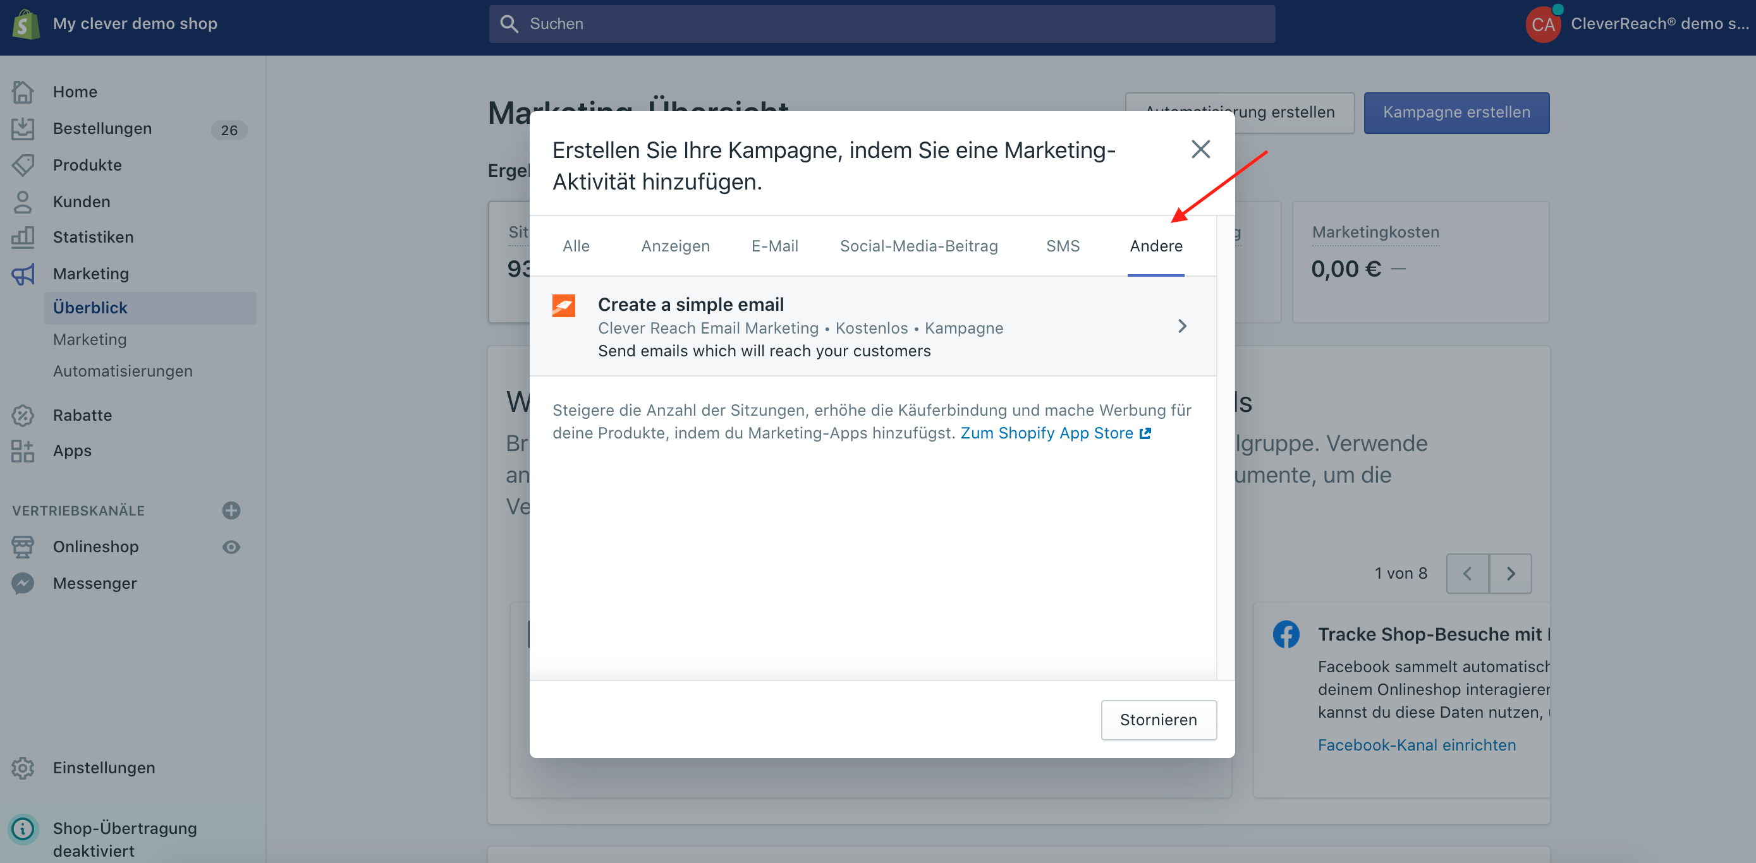The width and height of the screenshot is (1756, 863).
Task: Click the Einstellungen menu label
Action: [x=104, y=768]
